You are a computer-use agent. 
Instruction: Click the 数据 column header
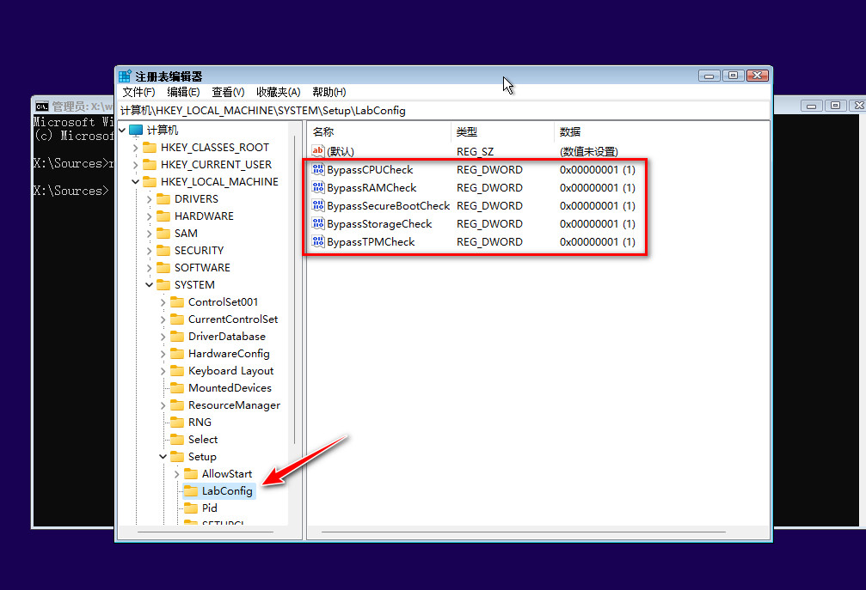click(661, 131)
